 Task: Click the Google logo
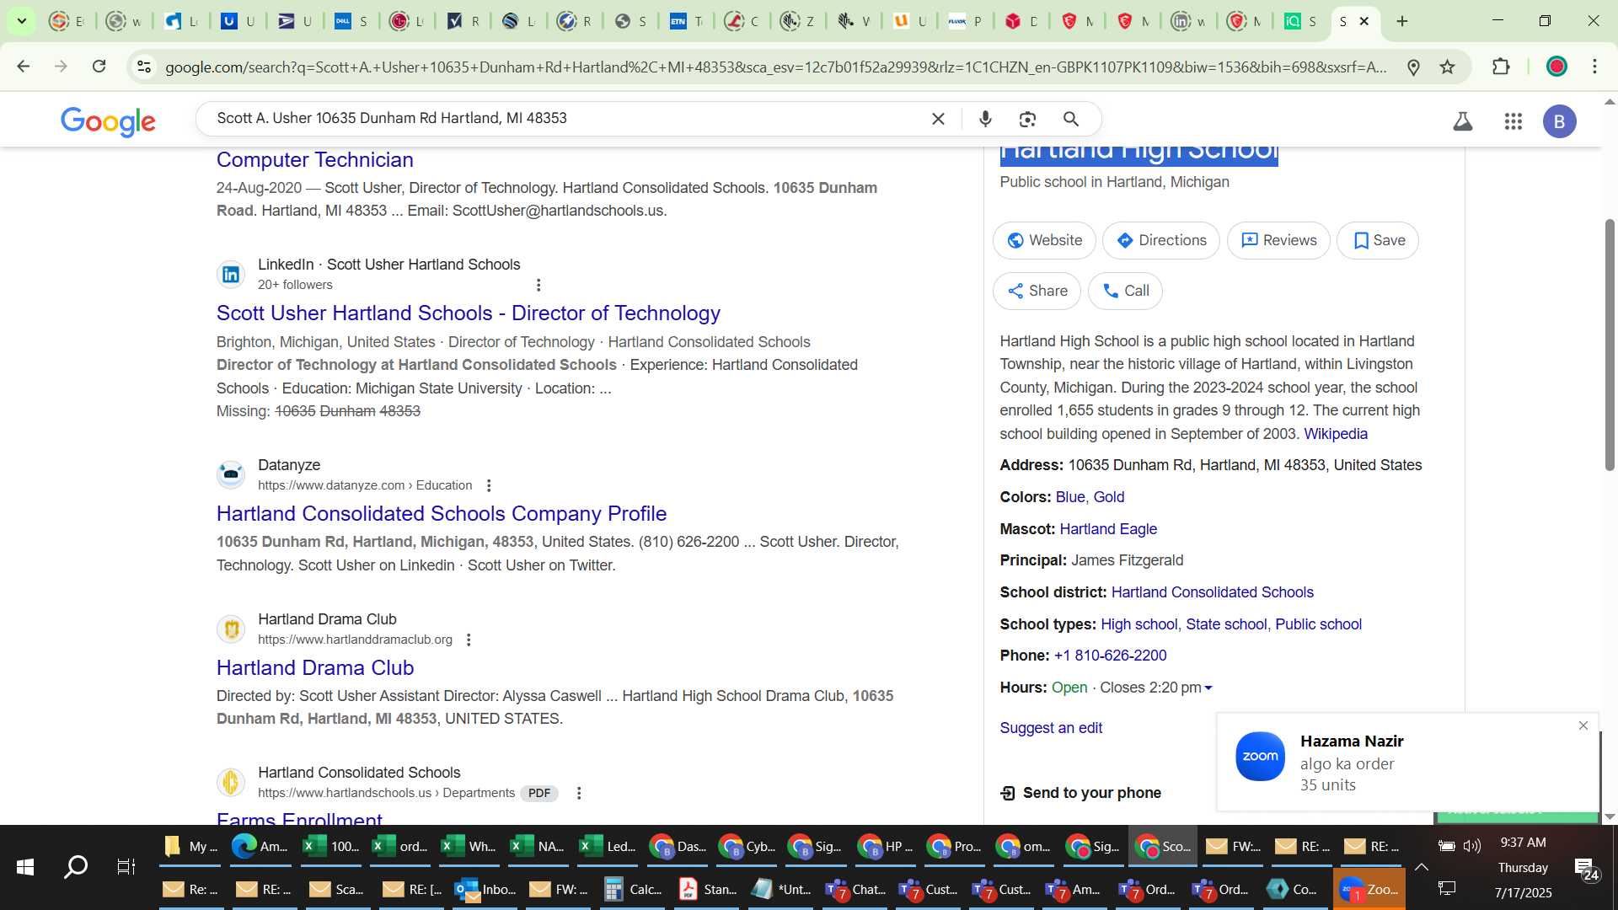[x=108, y=121]
